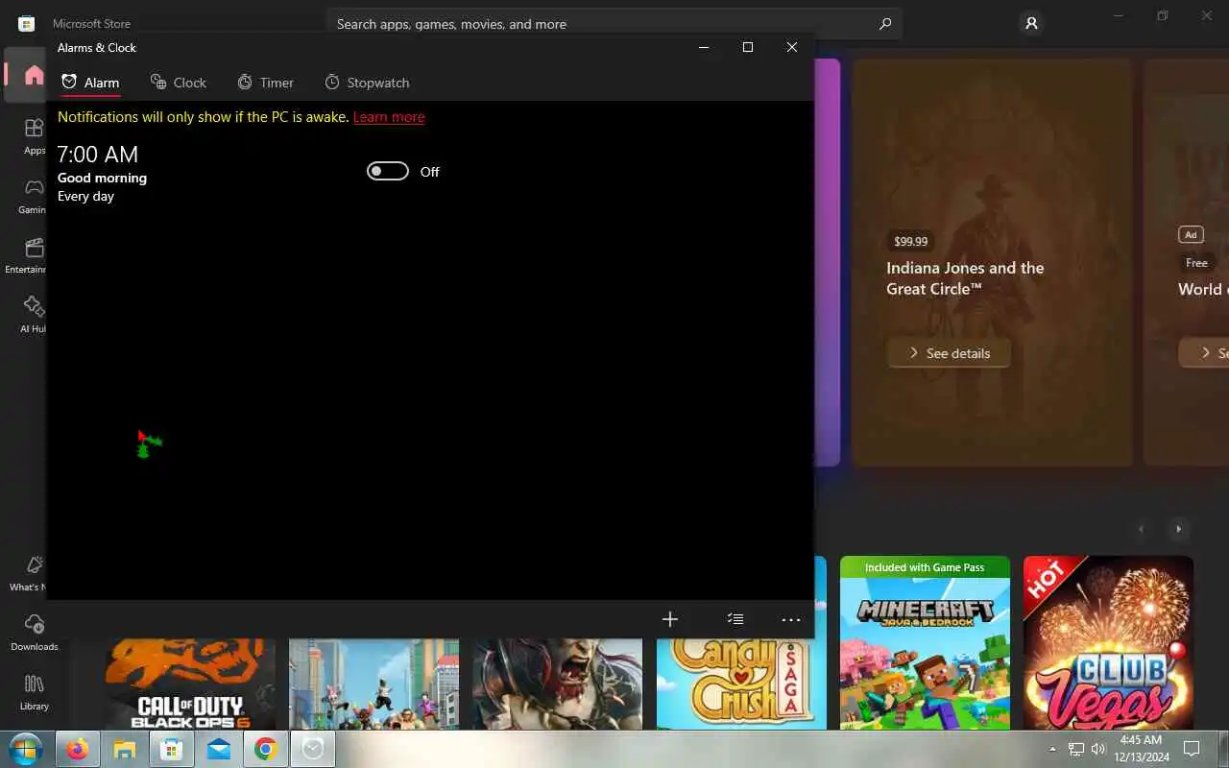Viewport: 1229px width, 768px height.
Task: Open the Club Vegas game tile
Action: [x=1108, y=643]
